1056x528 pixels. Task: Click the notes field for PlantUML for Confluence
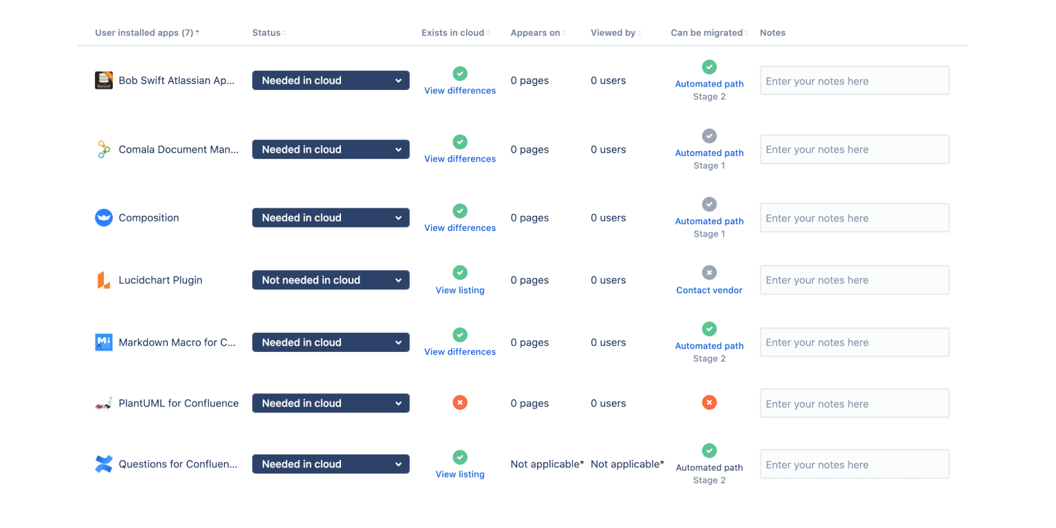[x=854, y=403]
